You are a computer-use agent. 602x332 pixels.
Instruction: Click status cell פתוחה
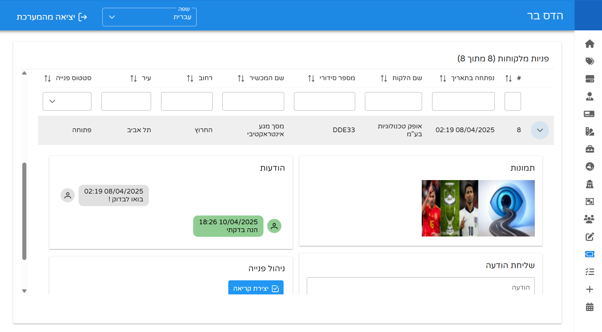[x=82, y=130]
